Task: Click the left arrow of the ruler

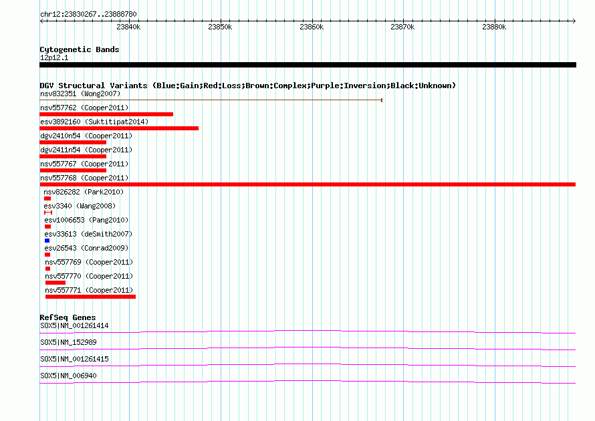Action: click(41, 21)
